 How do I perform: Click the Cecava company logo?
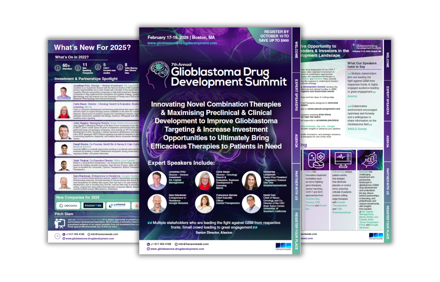coord(68,206)
